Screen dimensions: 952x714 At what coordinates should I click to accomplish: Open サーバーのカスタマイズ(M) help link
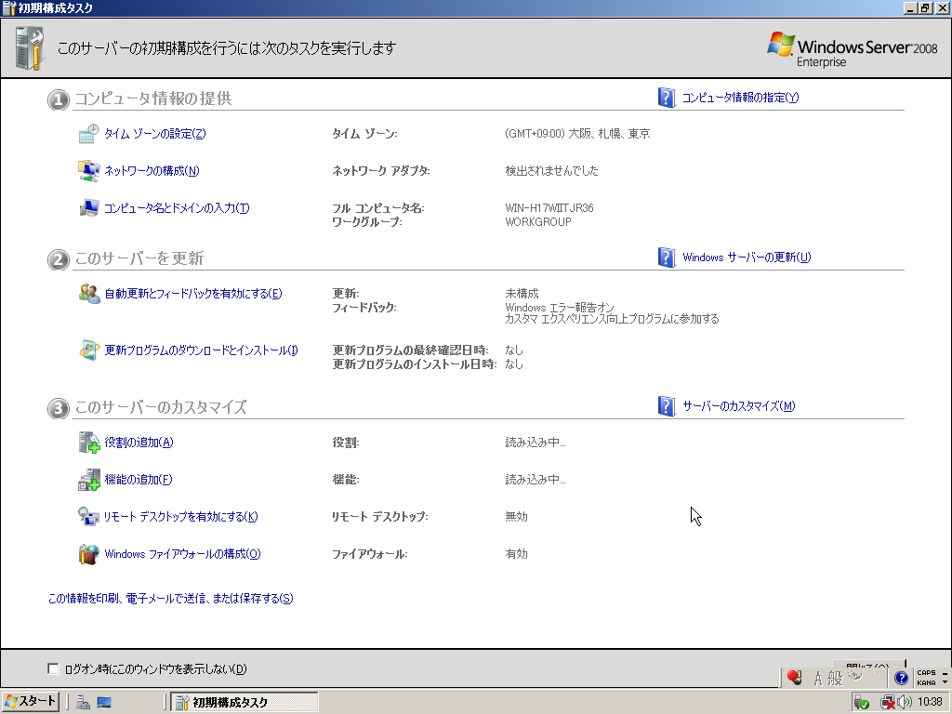(x=738, y=406)
